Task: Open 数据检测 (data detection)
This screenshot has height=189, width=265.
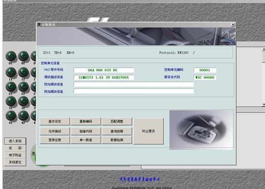Action: [x=117, y=140]
